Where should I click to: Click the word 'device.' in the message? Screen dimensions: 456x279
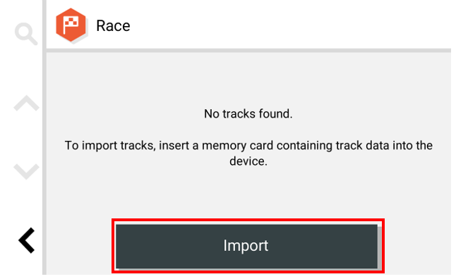coord(248,161)
